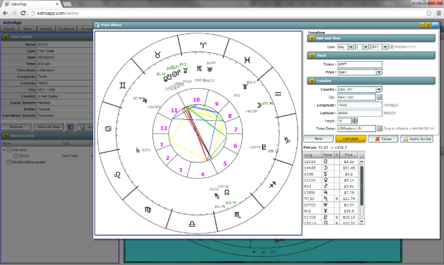
Task: Open the Traditions menu tab
Action: tap(65, 29)
